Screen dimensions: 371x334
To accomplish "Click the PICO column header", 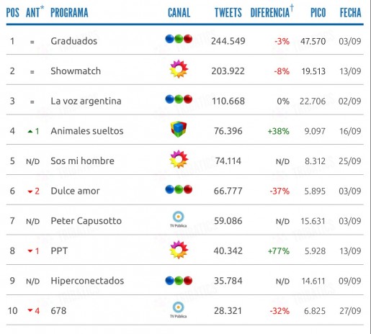I will tap(318, 13).
